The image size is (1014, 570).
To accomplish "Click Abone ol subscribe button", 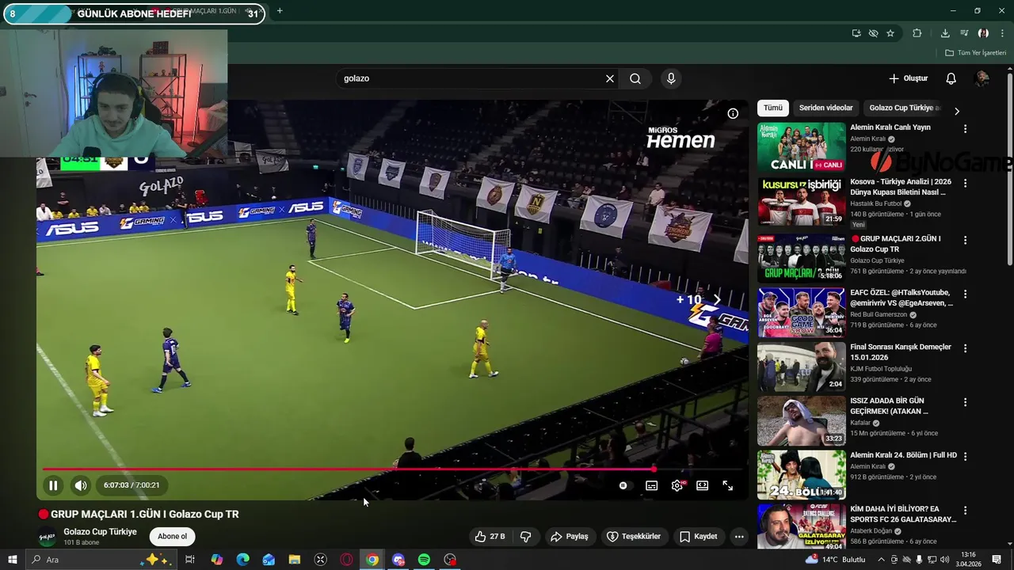I will coord(172,537).
